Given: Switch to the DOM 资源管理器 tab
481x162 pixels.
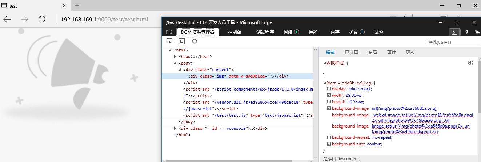Looking at the screenshot, I should (198, 32).
